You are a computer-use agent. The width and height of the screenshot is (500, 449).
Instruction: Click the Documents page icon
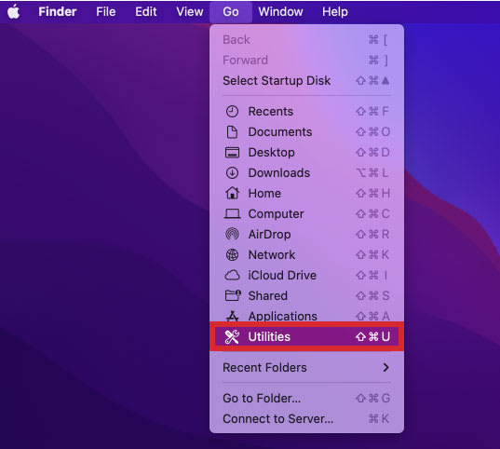(232, 131)
